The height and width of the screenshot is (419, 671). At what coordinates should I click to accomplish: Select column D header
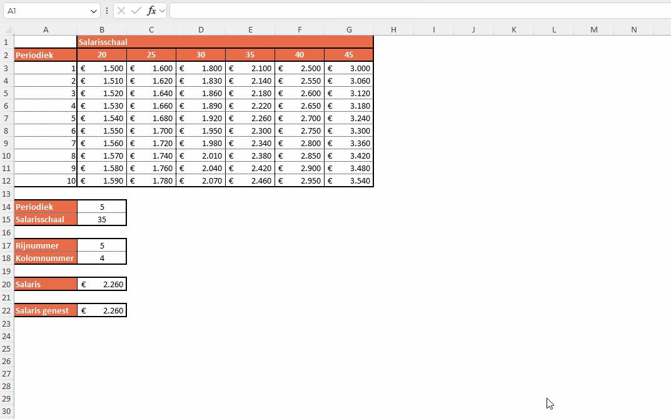coord(201,29)
